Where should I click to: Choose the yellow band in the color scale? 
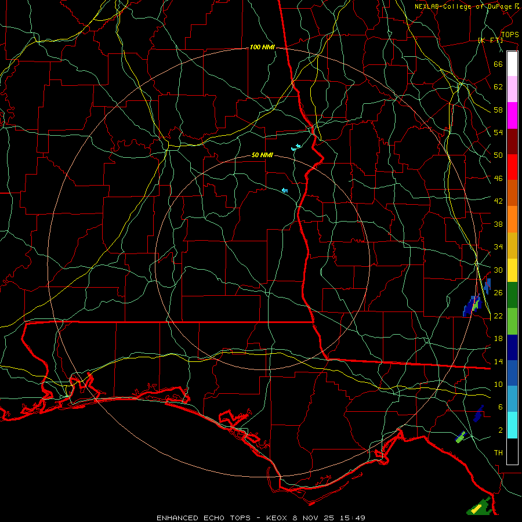click(512, 270)
